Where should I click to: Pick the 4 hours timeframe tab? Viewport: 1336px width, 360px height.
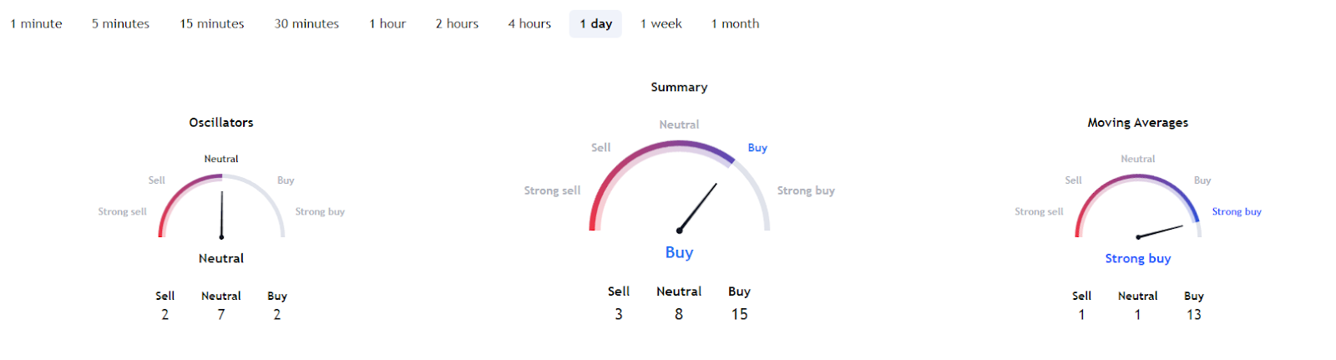(x=529, y=24)
